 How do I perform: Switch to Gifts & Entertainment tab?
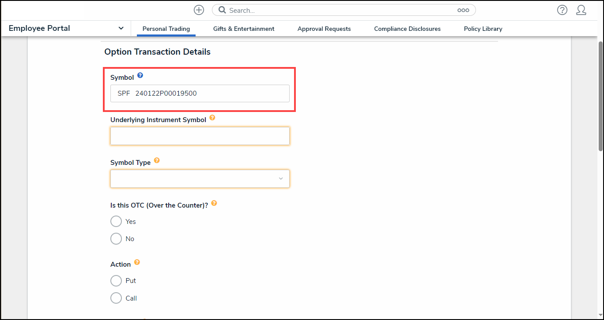pos(244,29)
